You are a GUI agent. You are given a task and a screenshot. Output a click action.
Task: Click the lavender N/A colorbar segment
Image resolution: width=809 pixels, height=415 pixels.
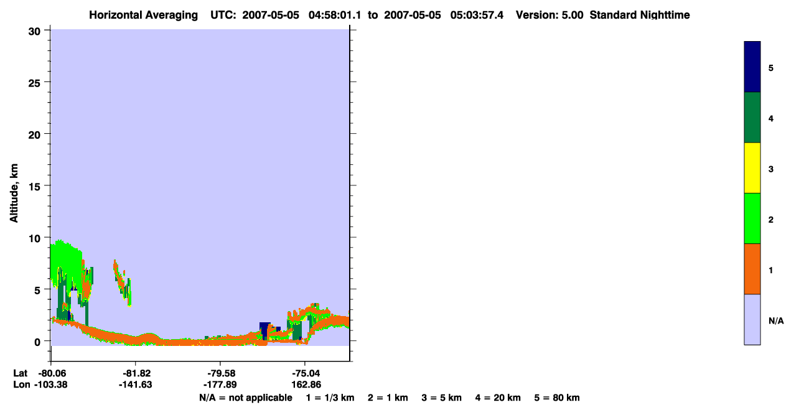click(x=752, y=319)
